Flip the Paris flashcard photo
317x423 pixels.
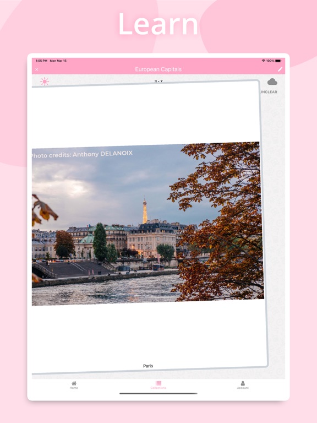click(x=147, y=224)
